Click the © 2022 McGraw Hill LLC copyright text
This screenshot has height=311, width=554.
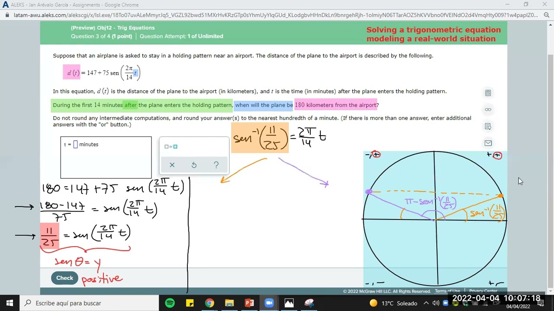[387, 291]
